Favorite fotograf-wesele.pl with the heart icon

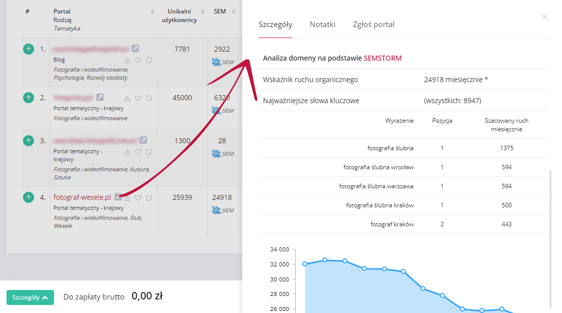(138, 198)
